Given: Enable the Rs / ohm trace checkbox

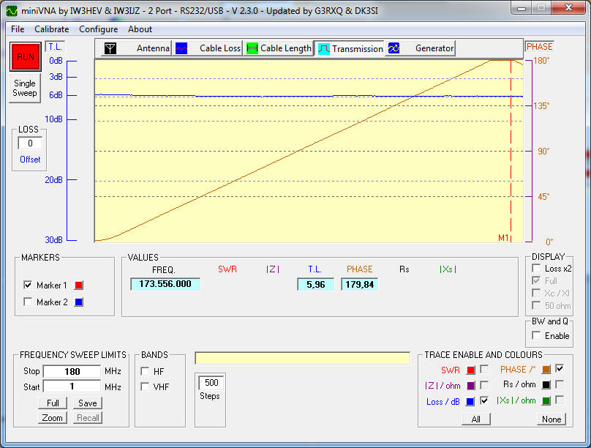Looking at the screenshot, I should (560, 384).
